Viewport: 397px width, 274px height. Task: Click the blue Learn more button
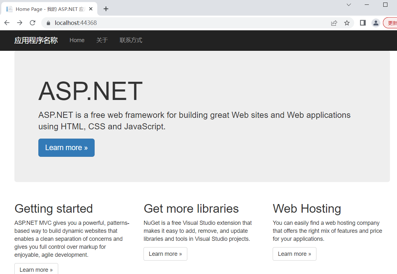coord(66,148)
